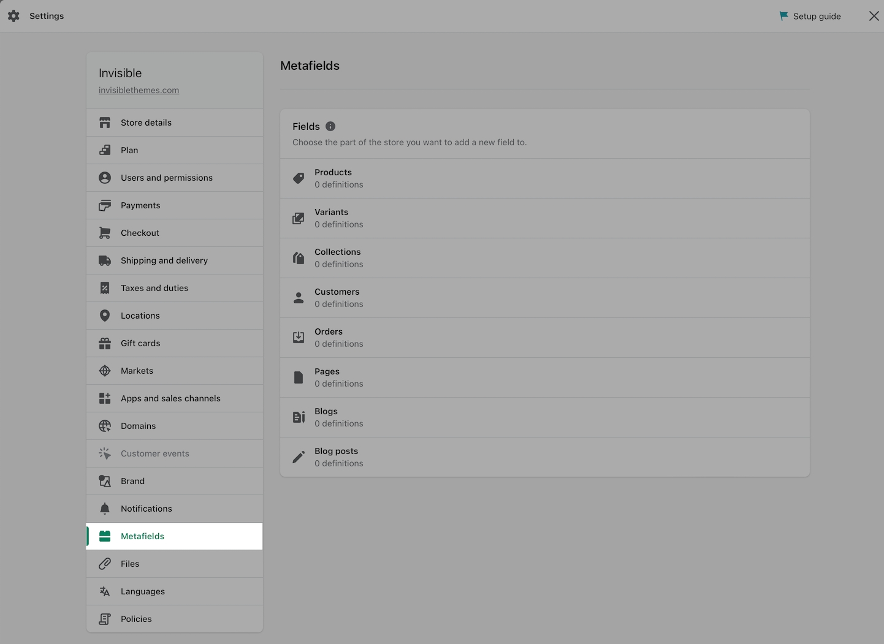This screenshot has width=884, height=644.
Task: Click the Collections icon in Fields list
Action: 299,258
